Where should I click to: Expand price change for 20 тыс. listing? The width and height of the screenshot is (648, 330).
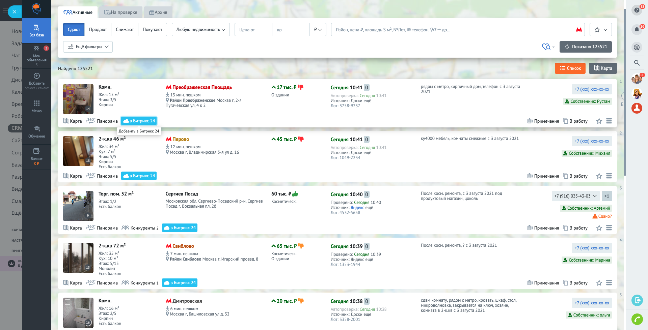tap(273, 301)
